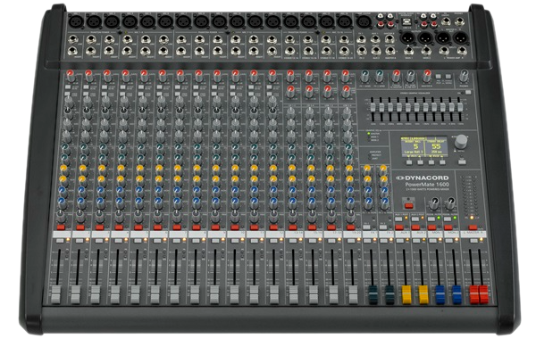Click the red standby button below PowerMate 1600

(409, 205)
